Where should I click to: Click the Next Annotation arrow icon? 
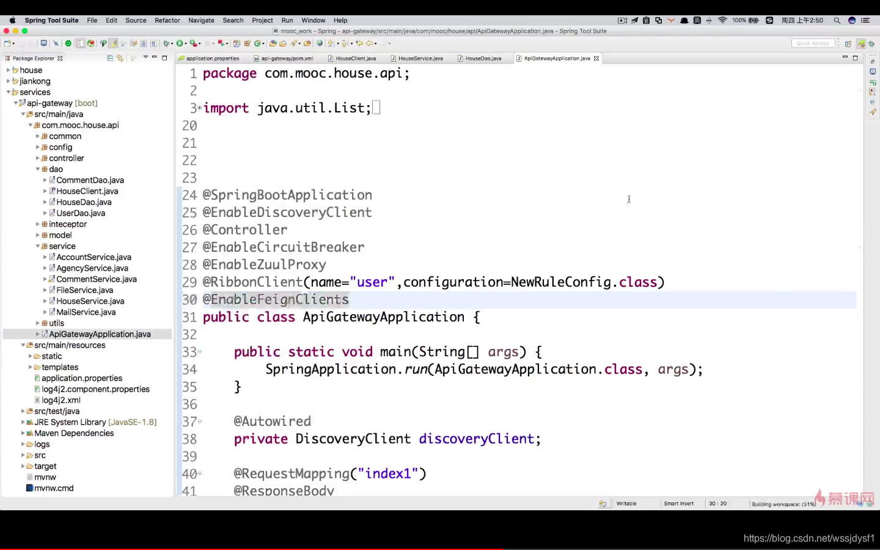tap(331, 43)
